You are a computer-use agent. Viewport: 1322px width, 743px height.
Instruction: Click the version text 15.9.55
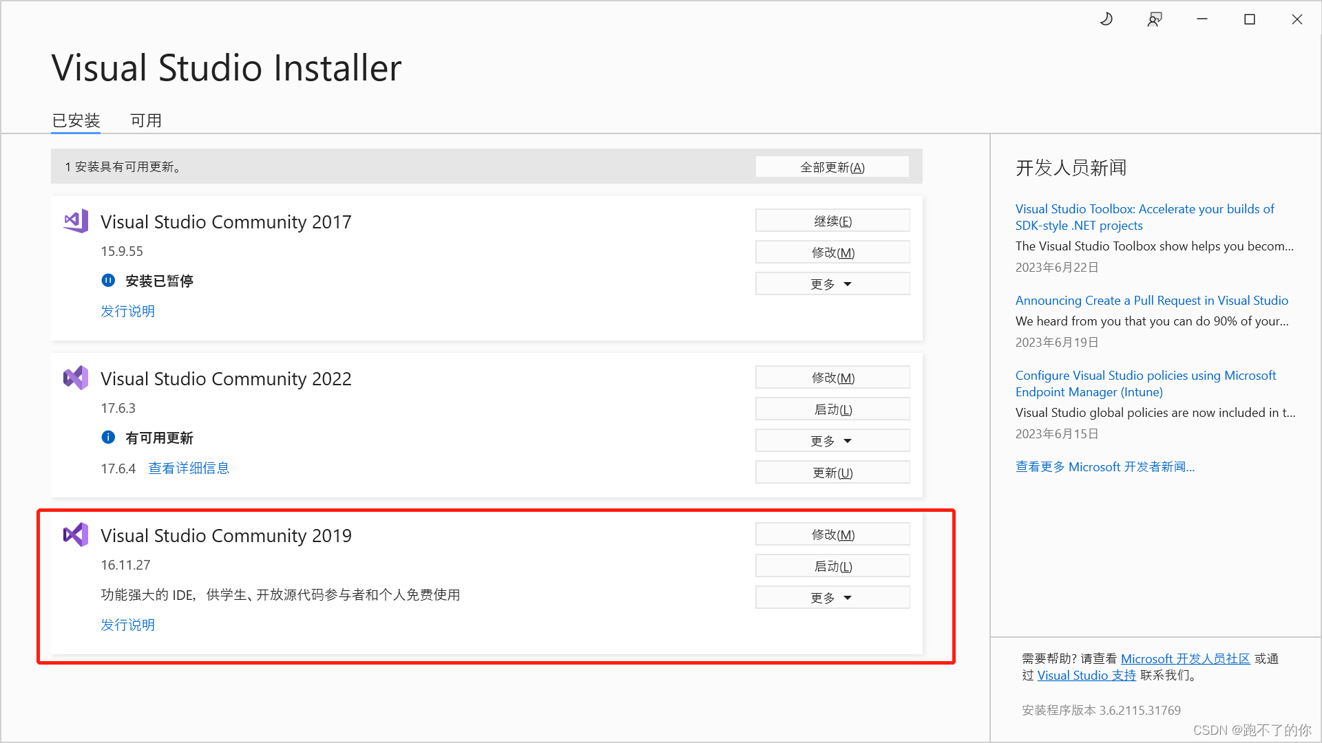122,251
